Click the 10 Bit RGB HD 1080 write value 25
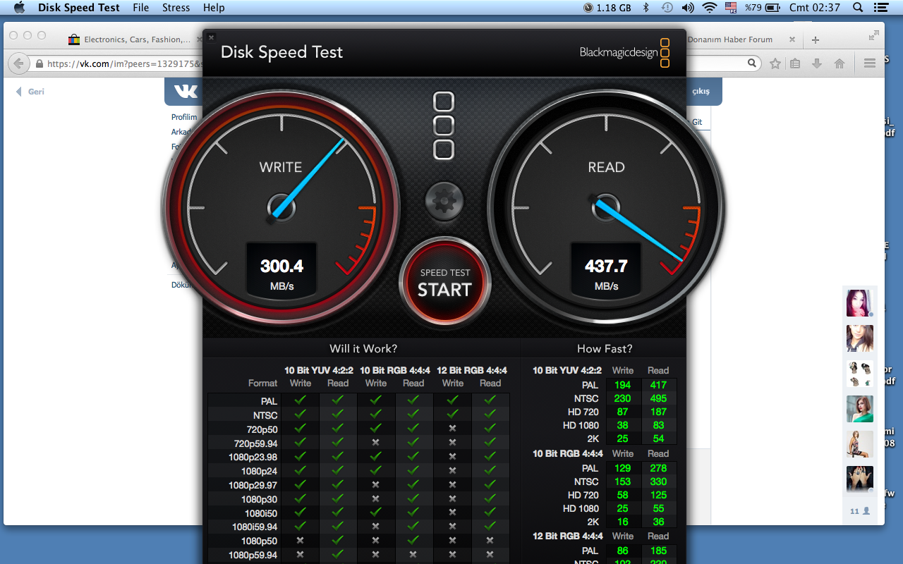This screenshot has width=903, height=564. pyautogui.click(x=622, y=508)
